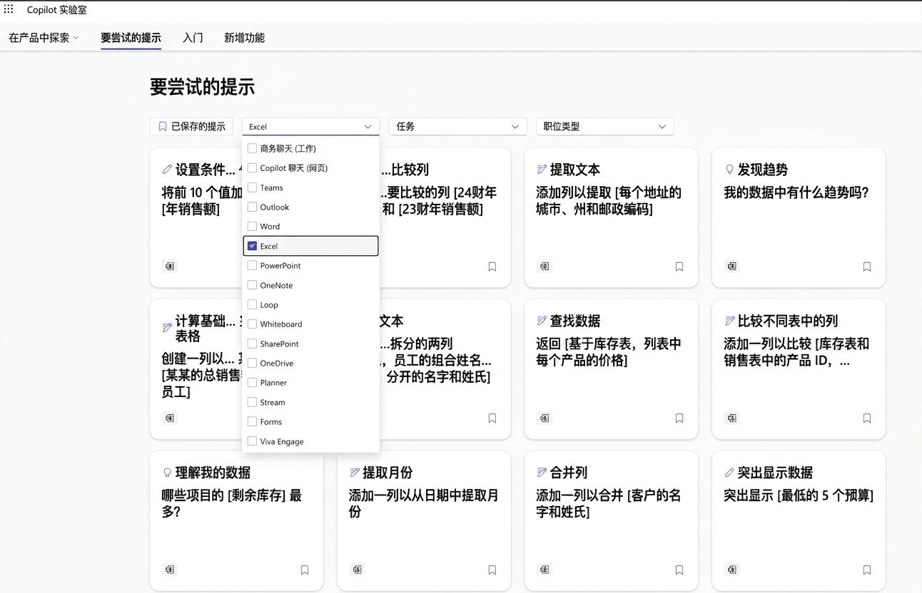Click Excel icon on 计算基础 card
Image resolution: width=922 pixels, height=593 pixels.
[170, 418]
